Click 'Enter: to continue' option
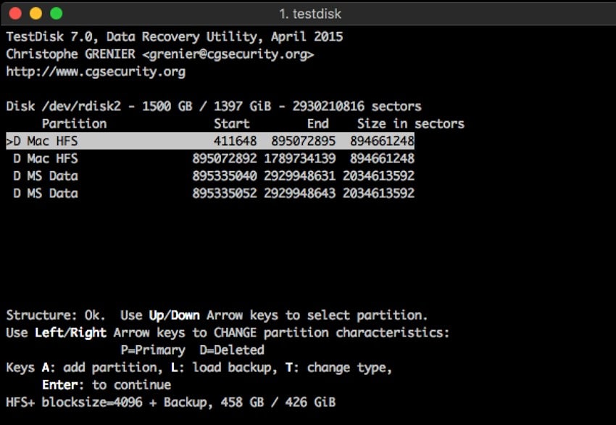Screen dimensions: 616x425 [x=107, y=384]
